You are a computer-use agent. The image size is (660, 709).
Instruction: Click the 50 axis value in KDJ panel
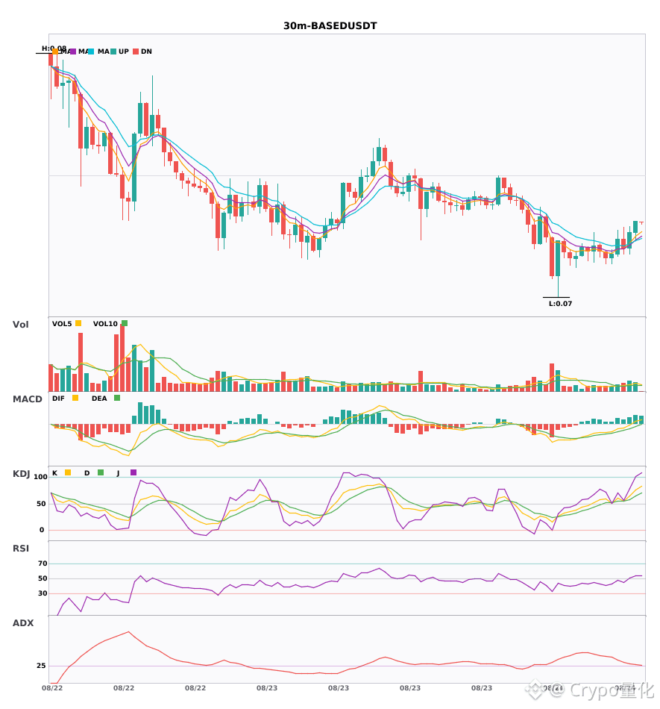[41, 504]
